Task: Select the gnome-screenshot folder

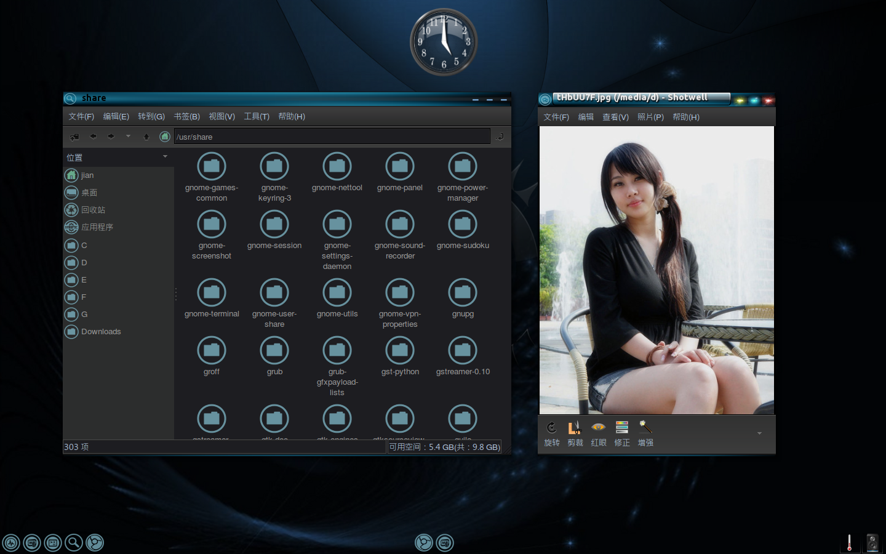Action: coord(212,235)
